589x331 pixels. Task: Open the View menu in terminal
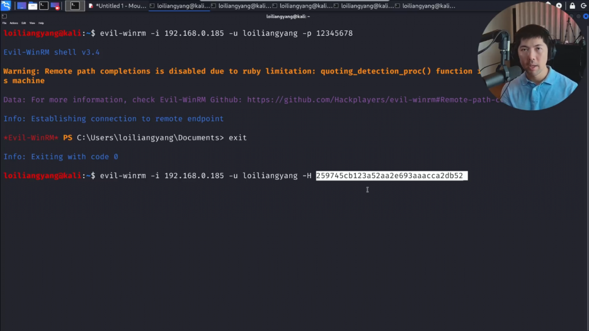pyautogui.click(x=32, y=23)
